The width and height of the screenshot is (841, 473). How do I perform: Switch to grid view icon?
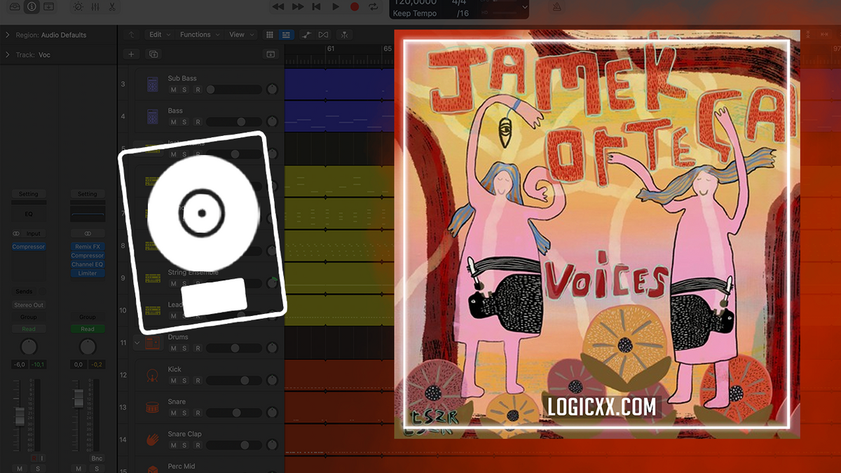[271, 34]
